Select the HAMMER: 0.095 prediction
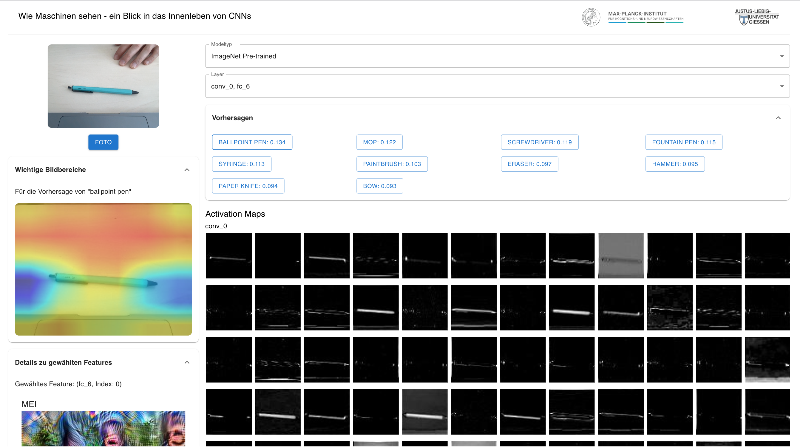Image resolution: width=800 pixels, height=447 pixels. pos(675,164)
